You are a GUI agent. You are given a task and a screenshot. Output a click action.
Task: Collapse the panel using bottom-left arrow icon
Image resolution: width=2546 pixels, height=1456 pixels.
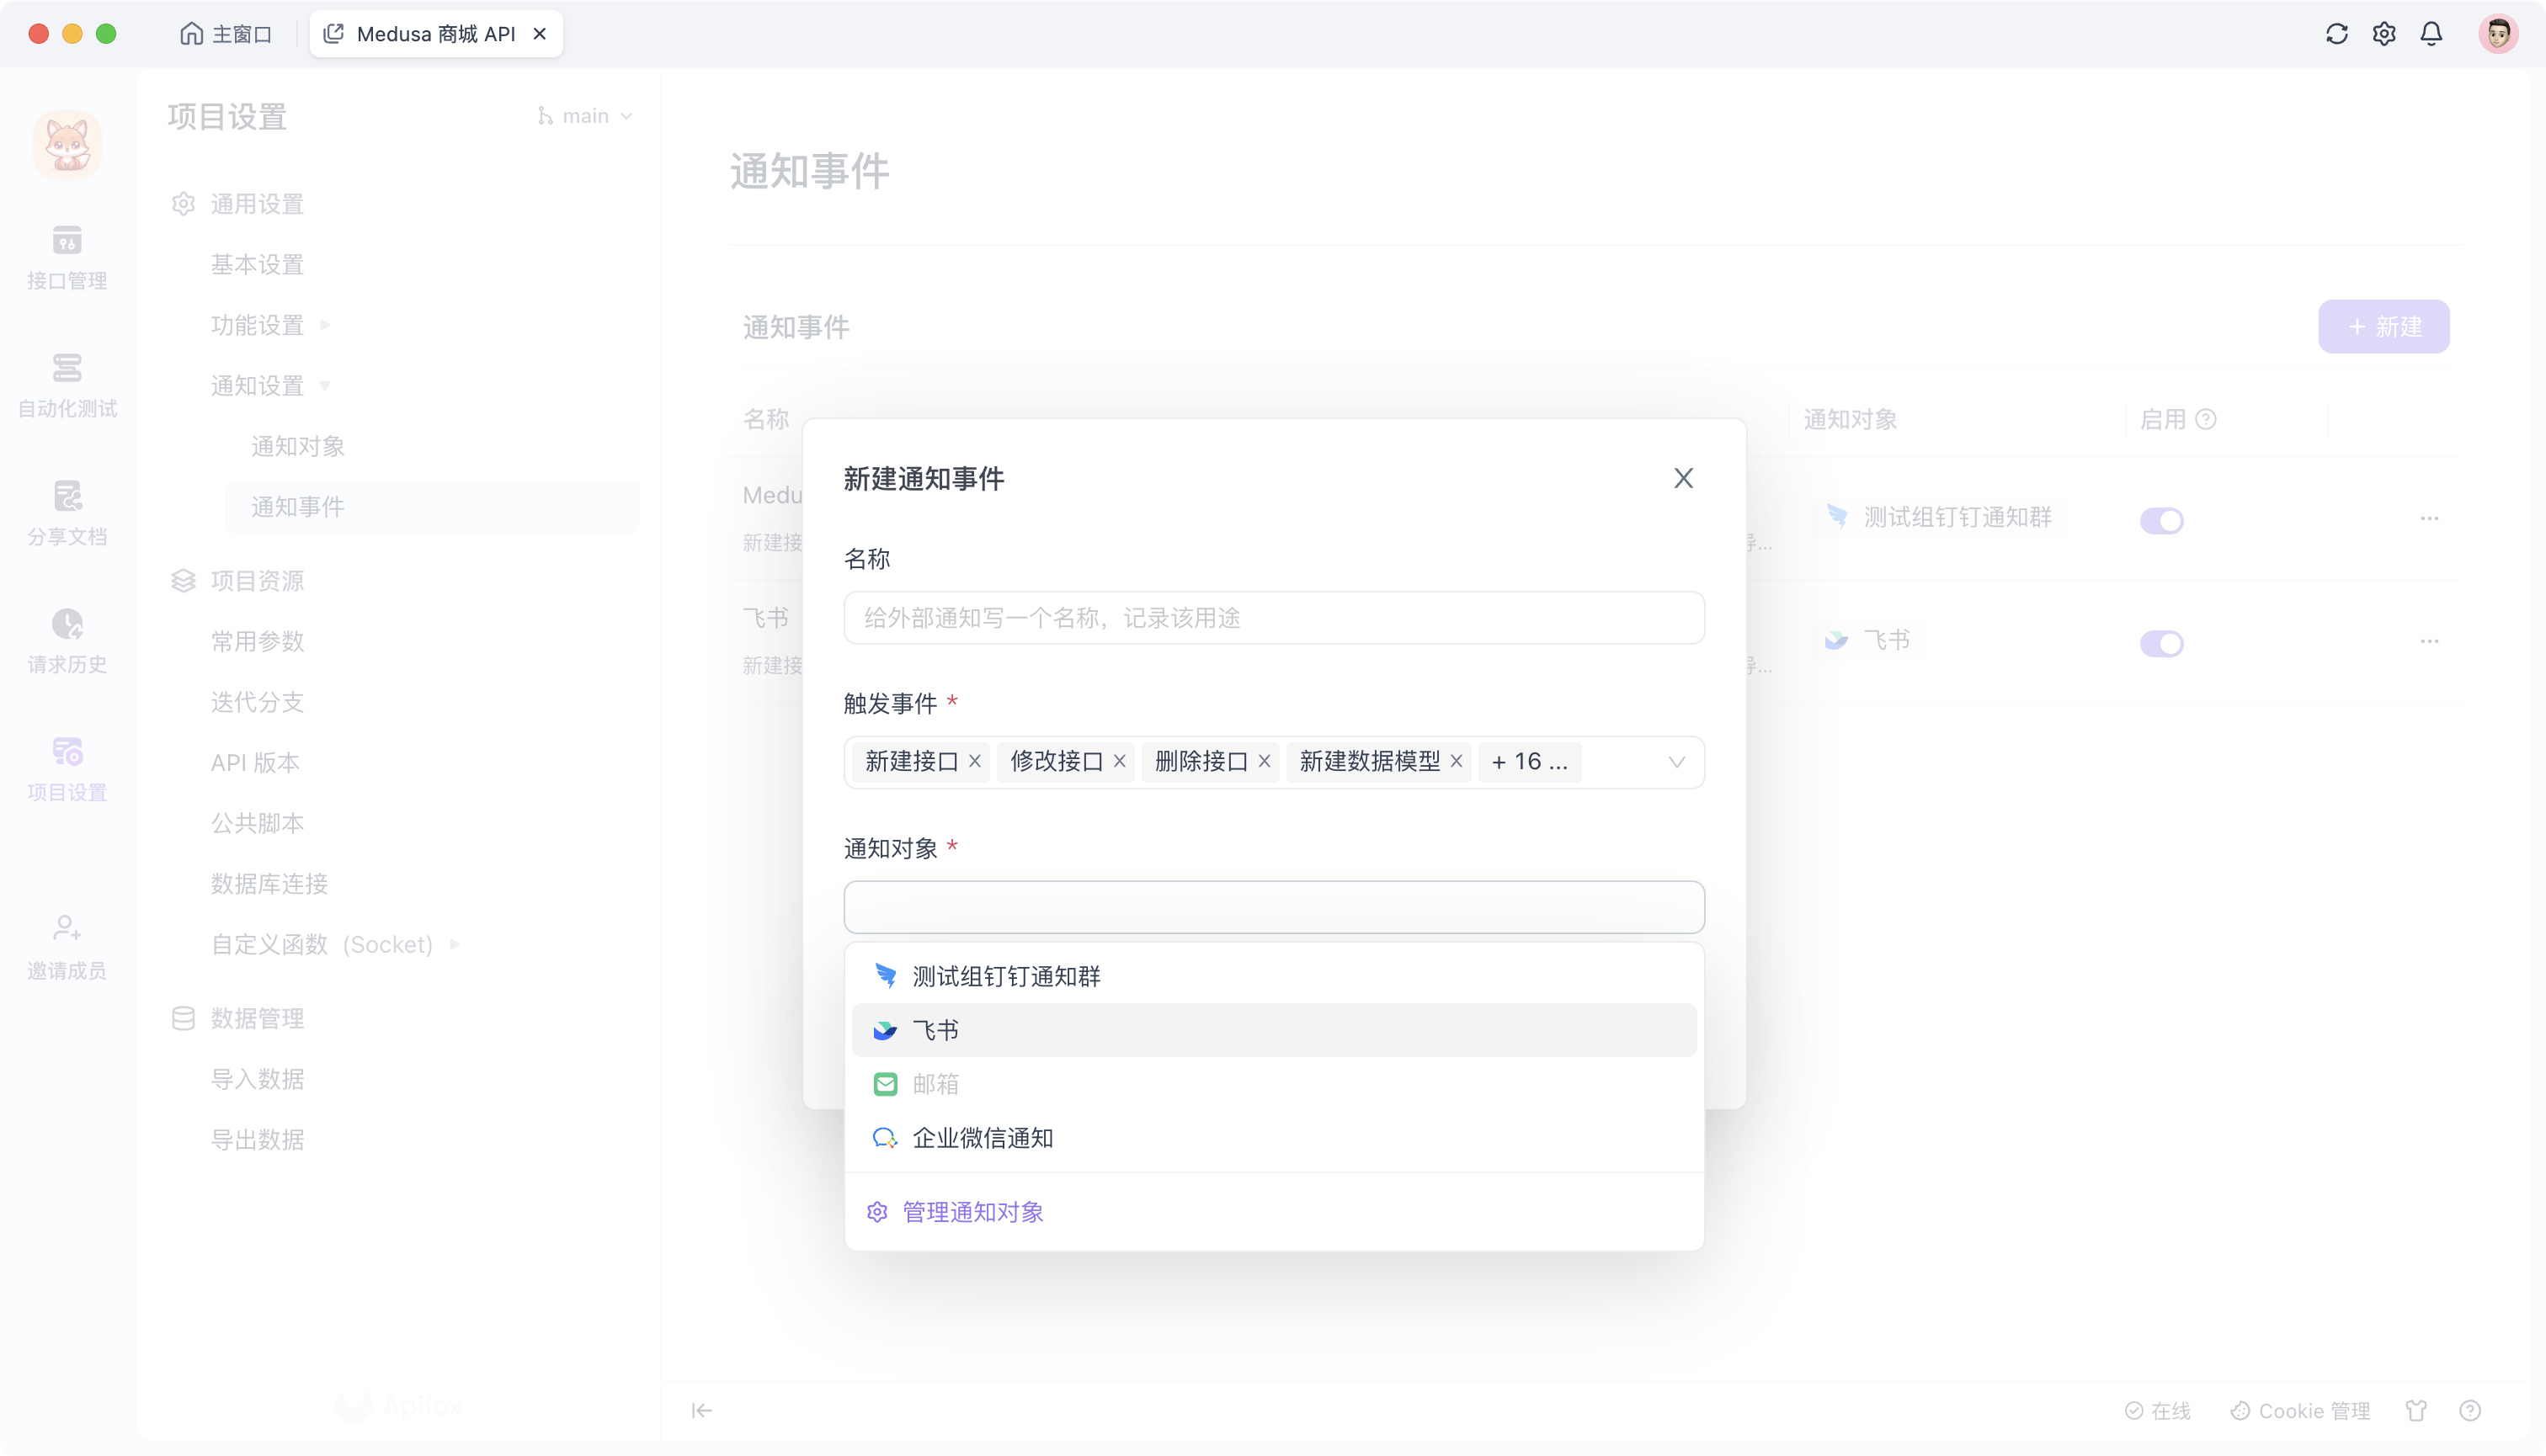(x=701, y=1410)
